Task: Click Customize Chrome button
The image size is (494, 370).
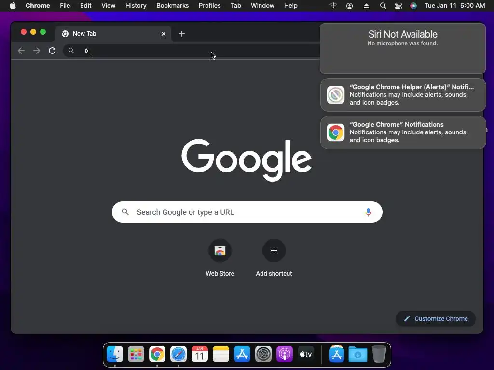Action: click(436, 319)
